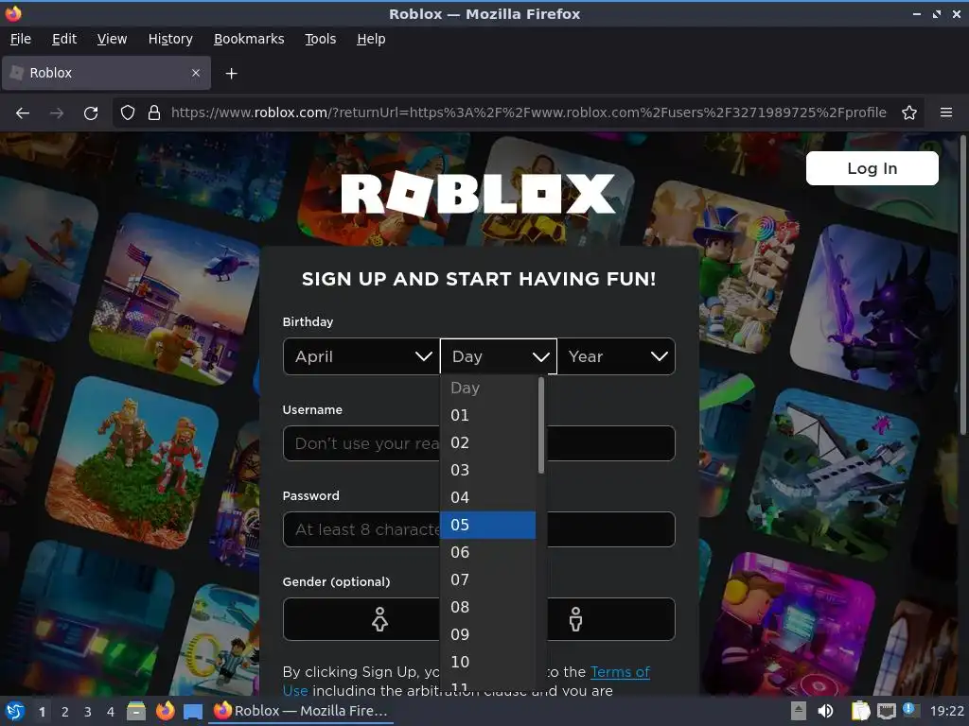Image resolution: width=969 pixels, height=726 pixels.
Task: Click the application launcher icon in taskbar
Action: (15, 711)
